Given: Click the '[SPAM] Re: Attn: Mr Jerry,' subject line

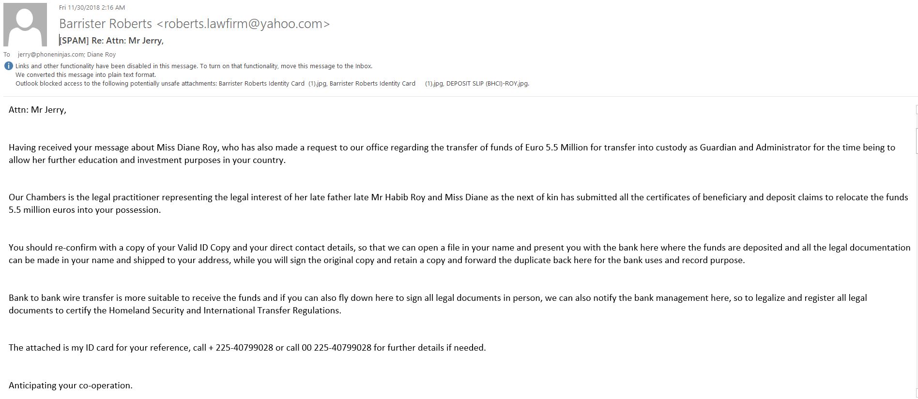Looking at the screenshot, I should [x=111, y=41].
